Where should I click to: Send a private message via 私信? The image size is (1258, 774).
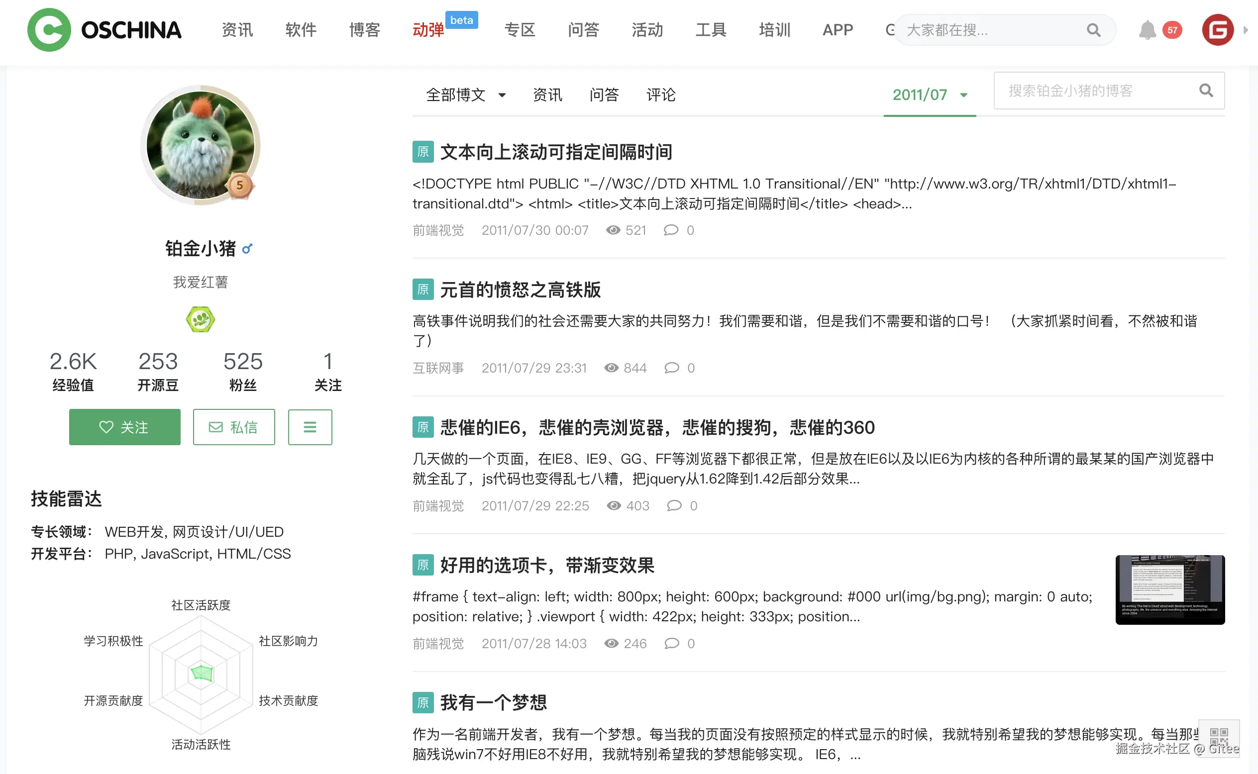(233, 427)
